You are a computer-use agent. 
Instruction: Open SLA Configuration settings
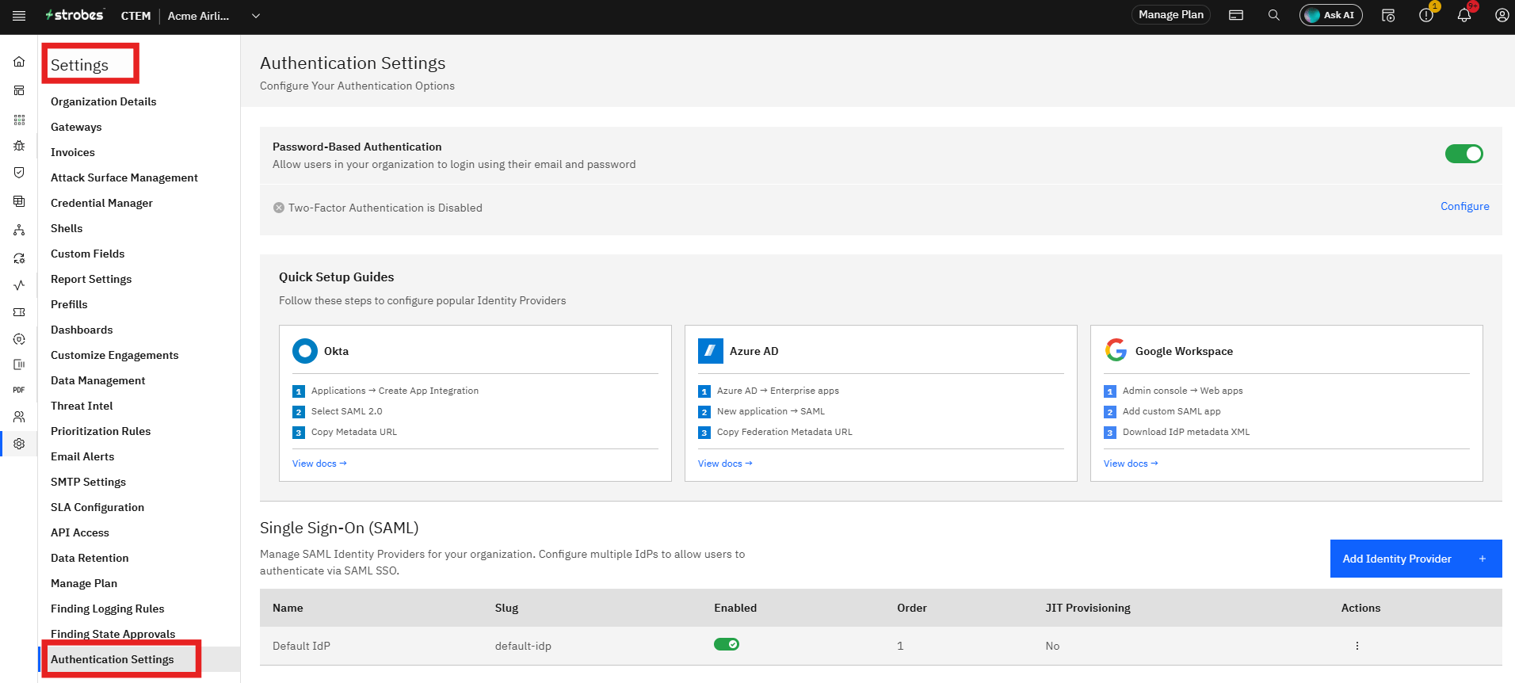click(97, 507)
